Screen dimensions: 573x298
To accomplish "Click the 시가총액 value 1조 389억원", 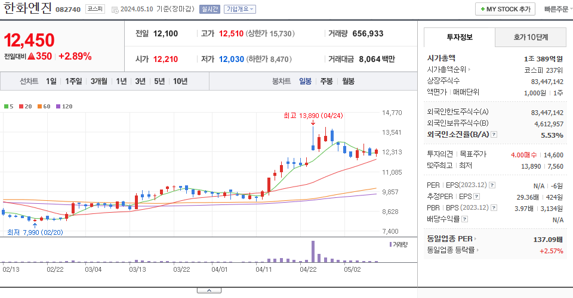I will point(543,59).
